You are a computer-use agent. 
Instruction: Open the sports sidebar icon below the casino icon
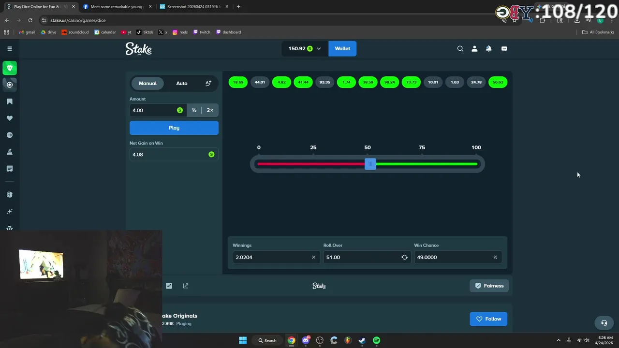pos(10,85)
